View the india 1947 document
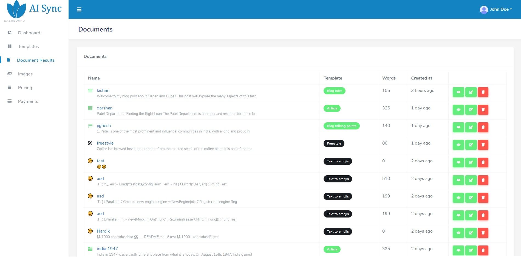521x257 pixels. click(458, 250)
